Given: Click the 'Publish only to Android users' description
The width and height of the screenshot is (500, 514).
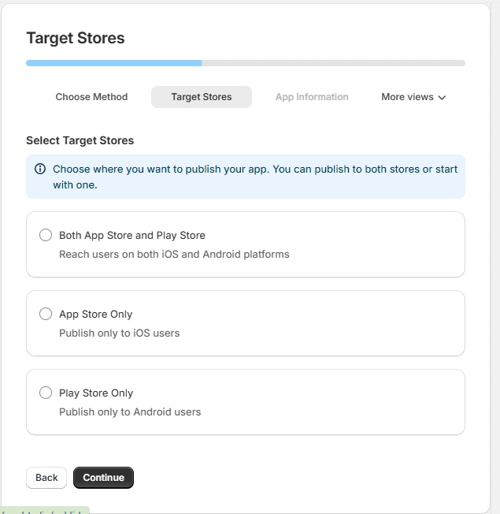Looking at the screenshot, I should coord(130,412).
